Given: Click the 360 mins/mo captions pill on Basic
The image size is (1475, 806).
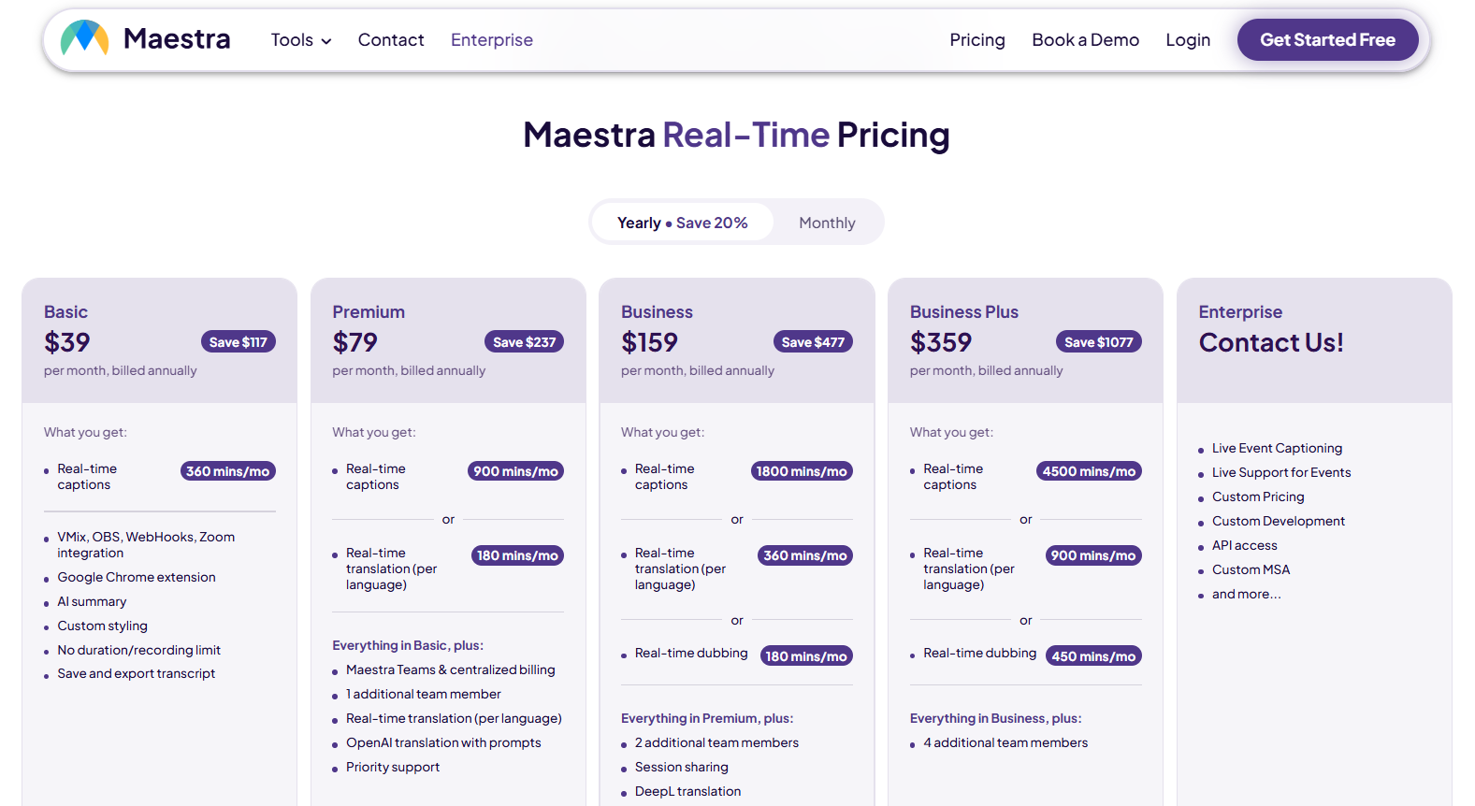Looking at the screenshot, I should [x=227, y=470].
